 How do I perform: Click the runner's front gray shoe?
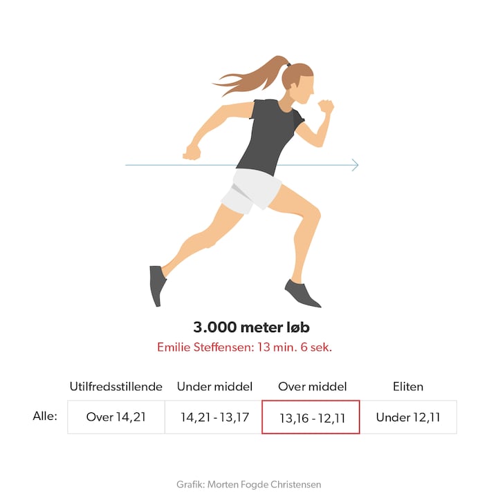pyautogui.click(x=302, y=292)
